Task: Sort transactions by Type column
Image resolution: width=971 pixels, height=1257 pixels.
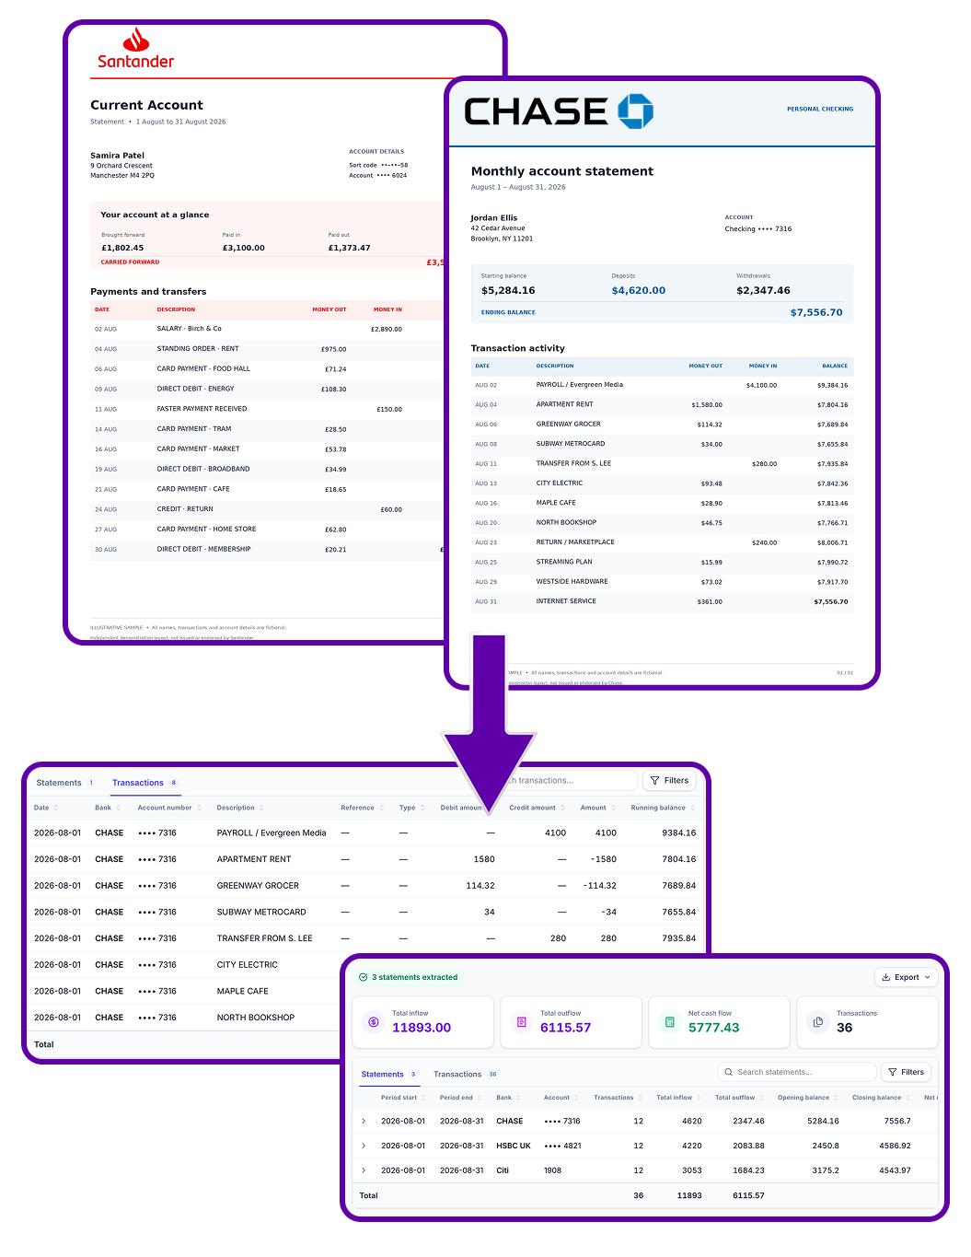Action: pos(411,808)
